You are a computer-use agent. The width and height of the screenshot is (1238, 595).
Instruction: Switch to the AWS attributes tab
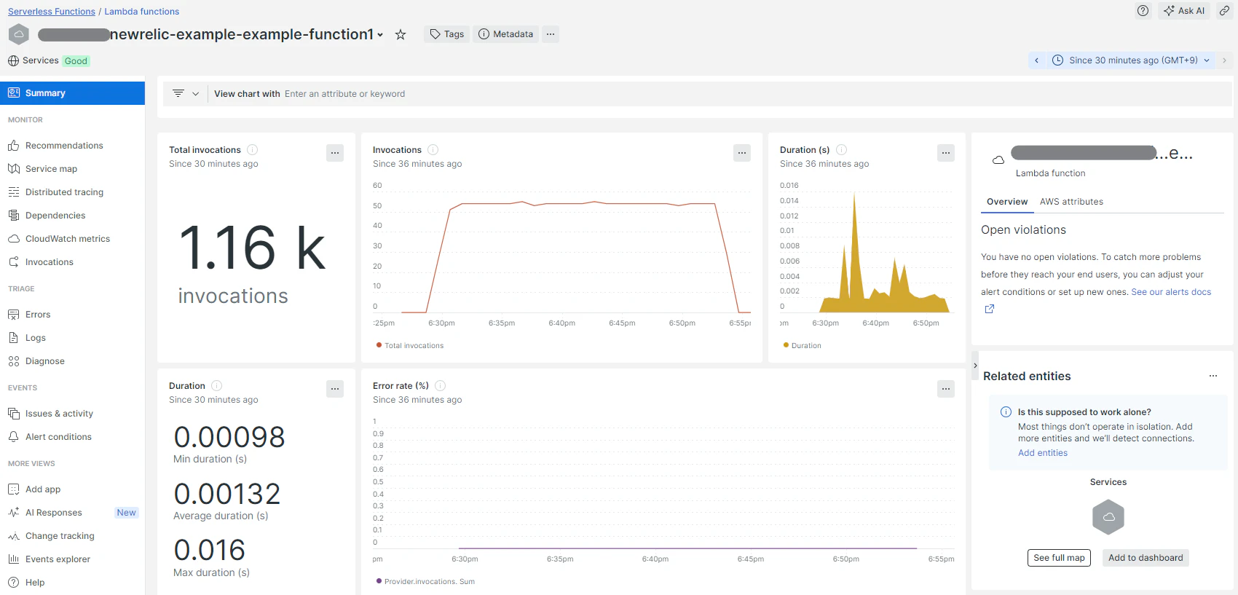click(x=1071, y=202)
